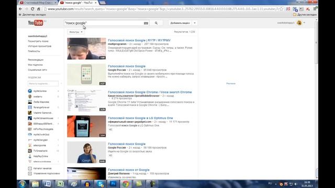Open the on-screen keyboard icon in search box
This screenshot has width=335, height=188.
(x=146, y=23)
